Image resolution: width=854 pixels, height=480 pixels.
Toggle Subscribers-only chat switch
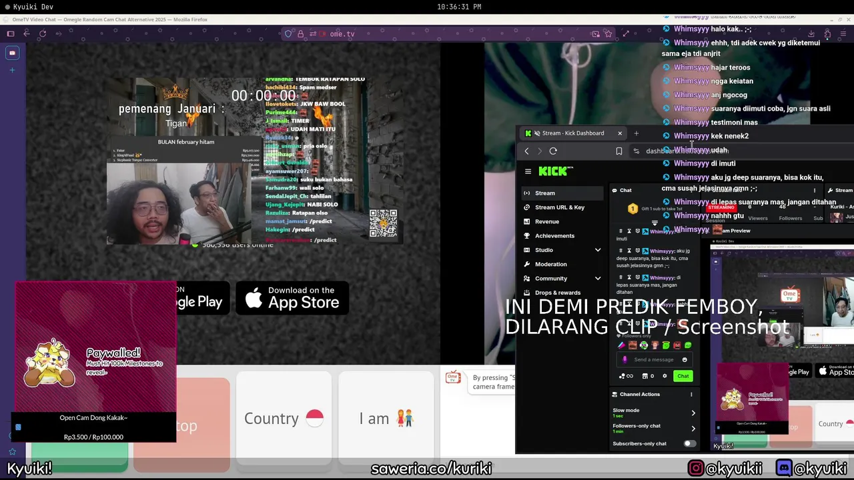[x=689, y=444]
